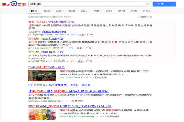Screen dimensions: 184x122
Task: Open the 视频 (Video) tab
Action: tap(109, 11)
